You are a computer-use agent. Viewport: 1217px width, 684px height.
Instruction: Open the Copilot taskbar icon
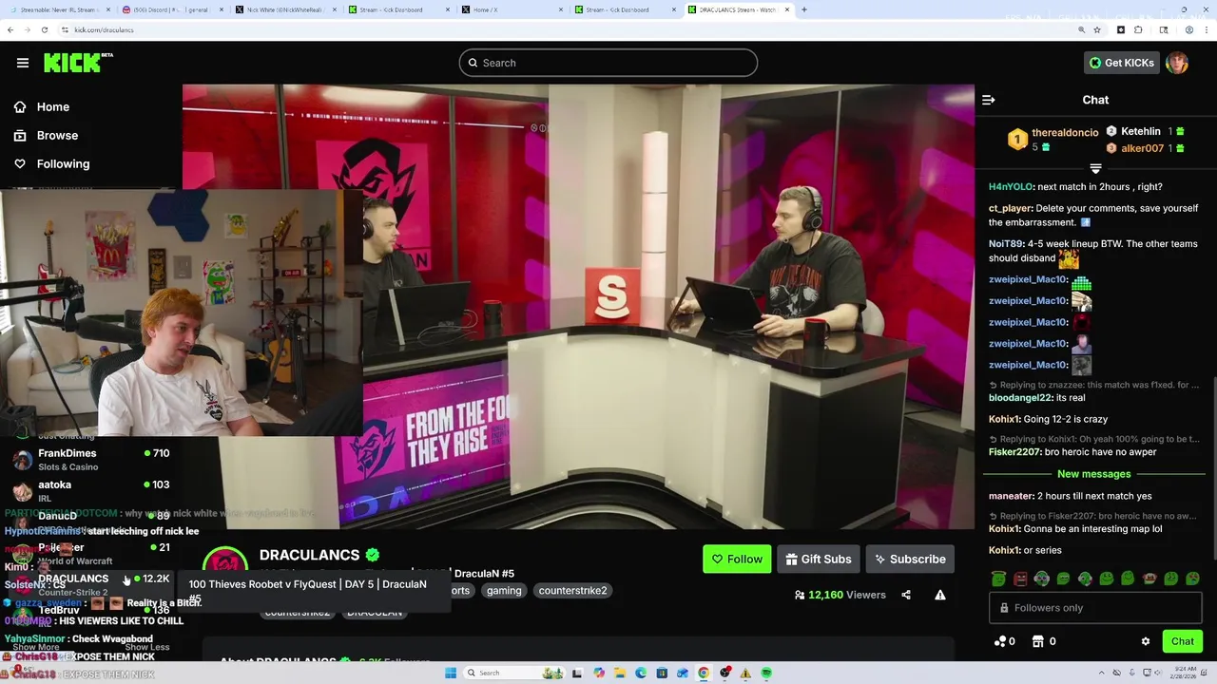coord(599,673)
